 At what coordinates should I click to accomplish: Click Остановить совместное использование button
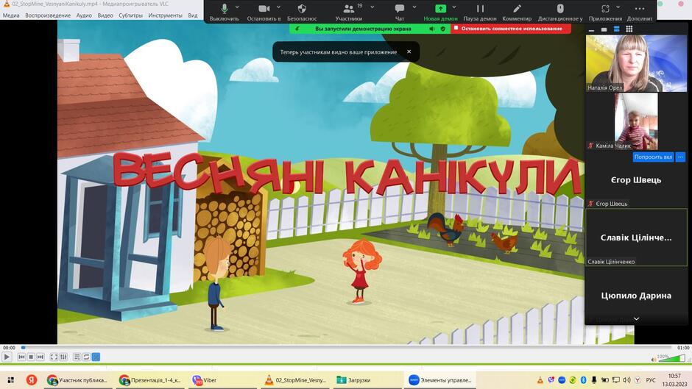tap(511, 28)
